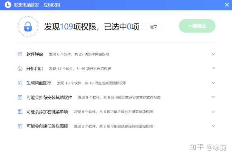Expand 可能会推荐安装其他软件 chevron

[213, 97]
